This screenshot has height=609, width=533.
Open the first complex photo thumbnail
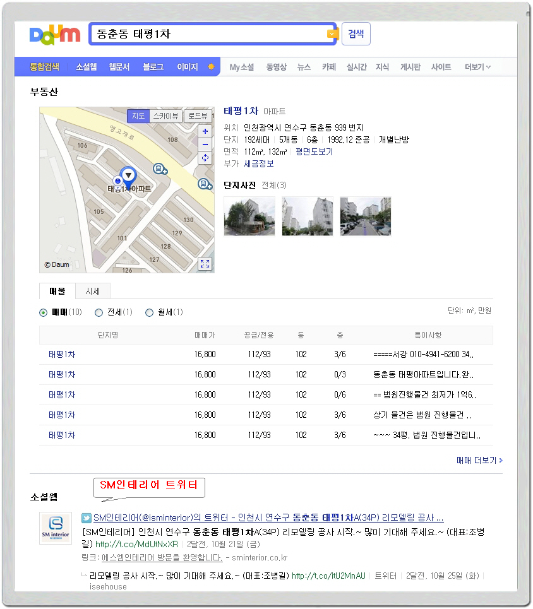pos(249,216)
